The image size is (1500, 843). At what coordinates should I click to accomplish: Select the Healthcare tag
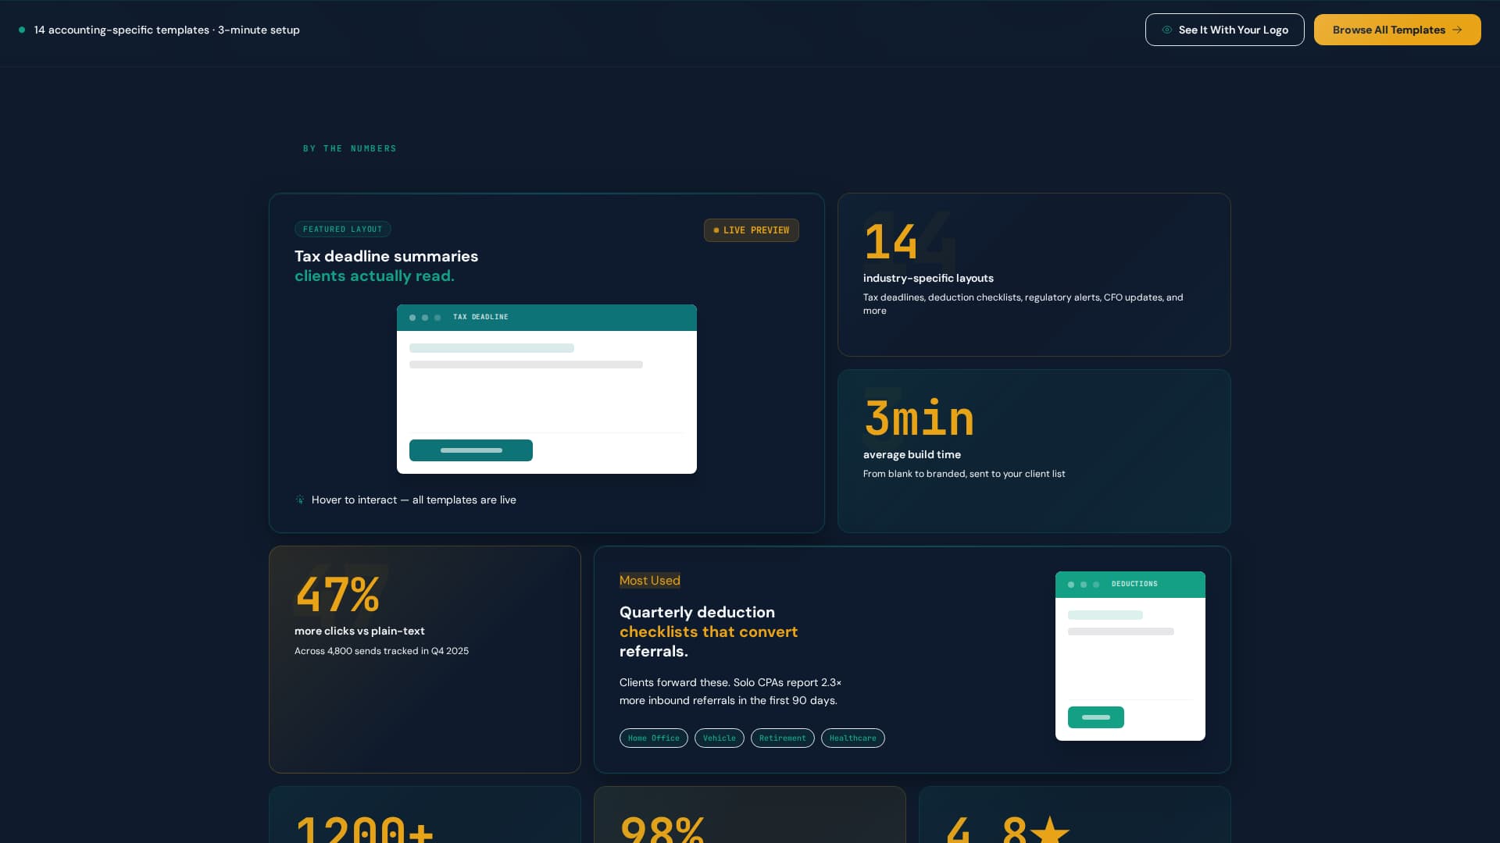853,738
